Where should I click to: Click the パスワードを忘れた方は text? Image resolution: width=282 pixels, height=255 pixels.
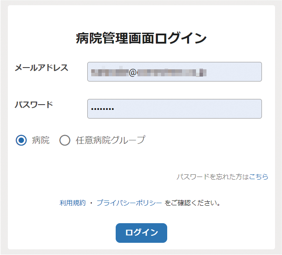213,177
